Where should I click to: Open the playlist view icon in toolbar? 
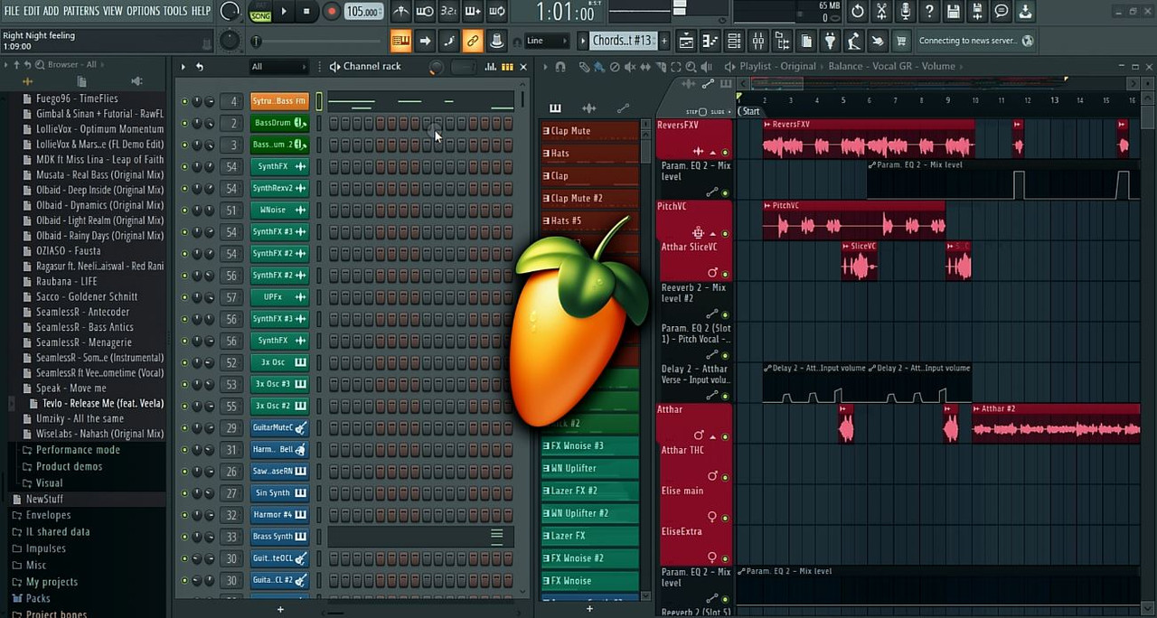pos(686,41)
